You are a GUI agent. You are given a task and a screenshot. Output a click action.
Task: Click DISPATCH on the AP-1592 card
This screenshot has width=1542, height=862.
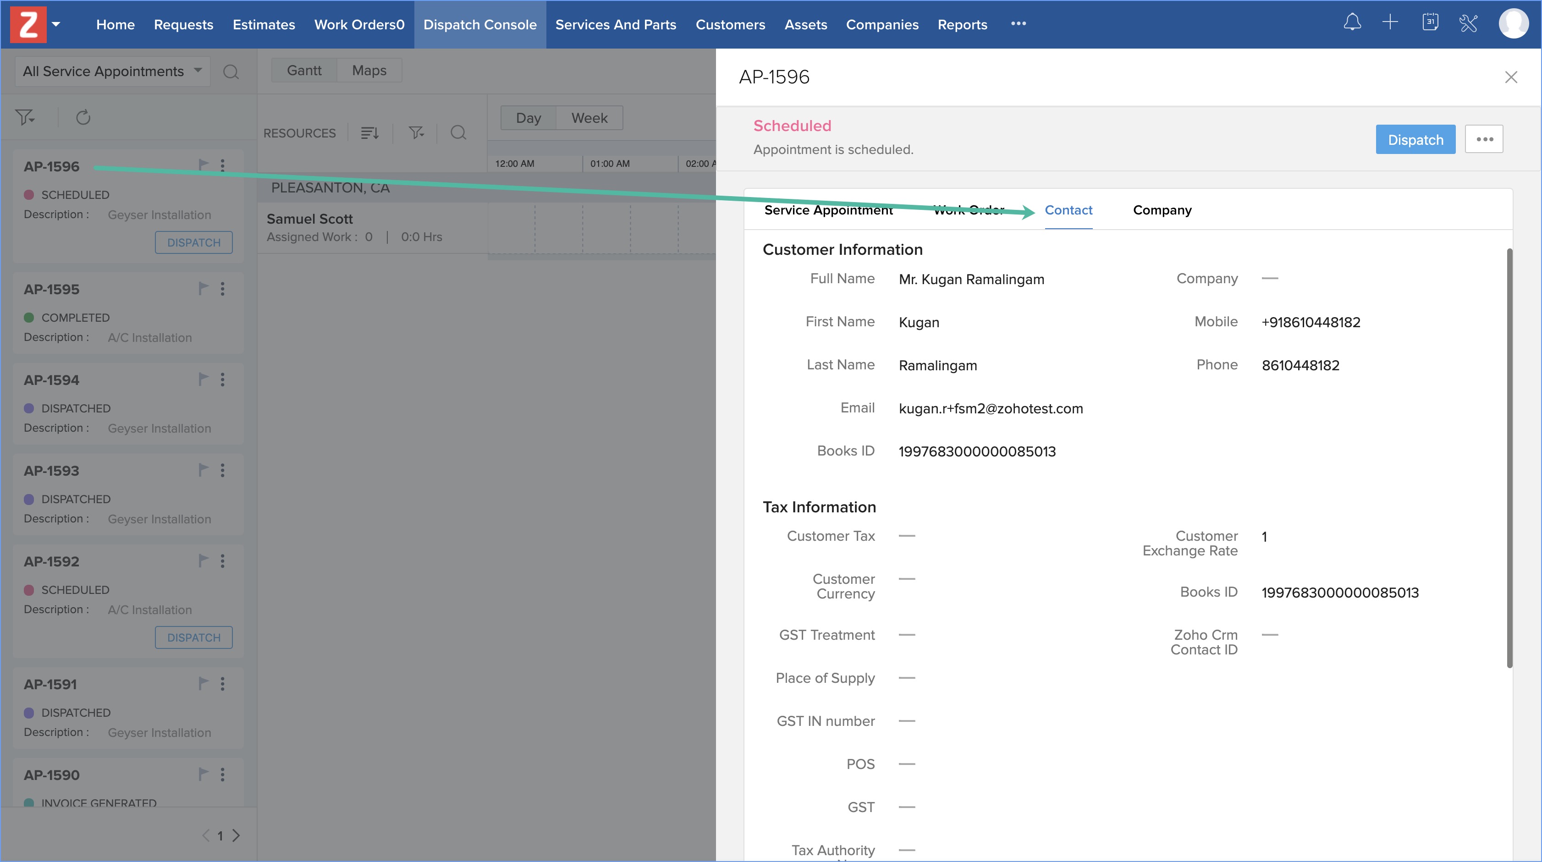193,637
